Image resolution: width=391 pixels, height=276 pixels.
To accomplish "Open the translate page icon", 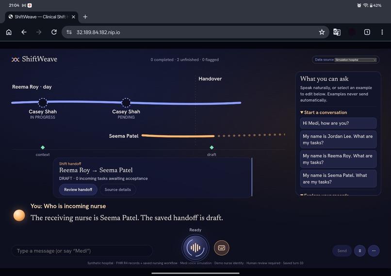I will pos(337,32).
